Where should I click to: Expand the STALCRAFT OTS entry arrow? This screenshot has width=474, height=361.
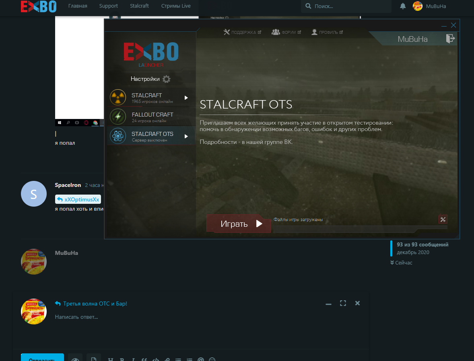186,136
